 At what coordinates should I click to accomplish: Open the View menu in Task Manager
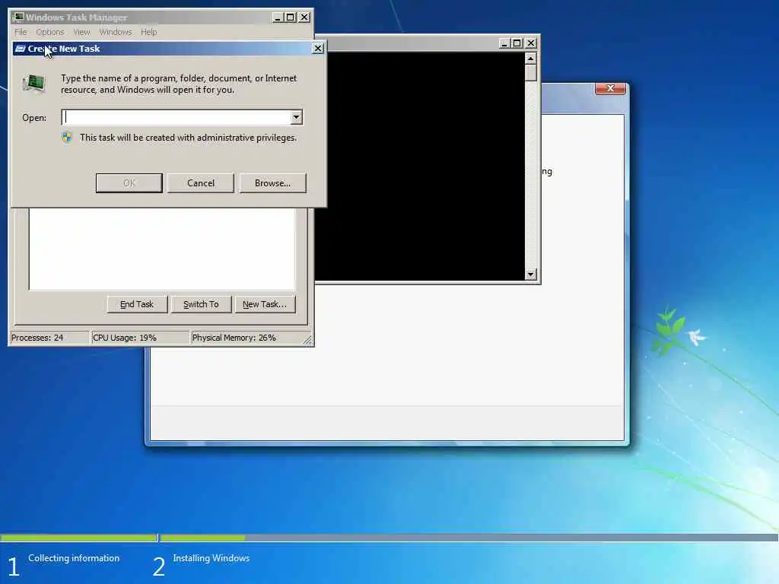(x=81, y=32)
